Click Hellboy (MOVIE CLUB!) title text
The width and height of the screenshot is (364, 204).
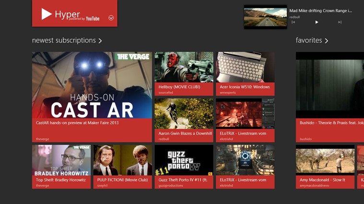pos(179,87)
